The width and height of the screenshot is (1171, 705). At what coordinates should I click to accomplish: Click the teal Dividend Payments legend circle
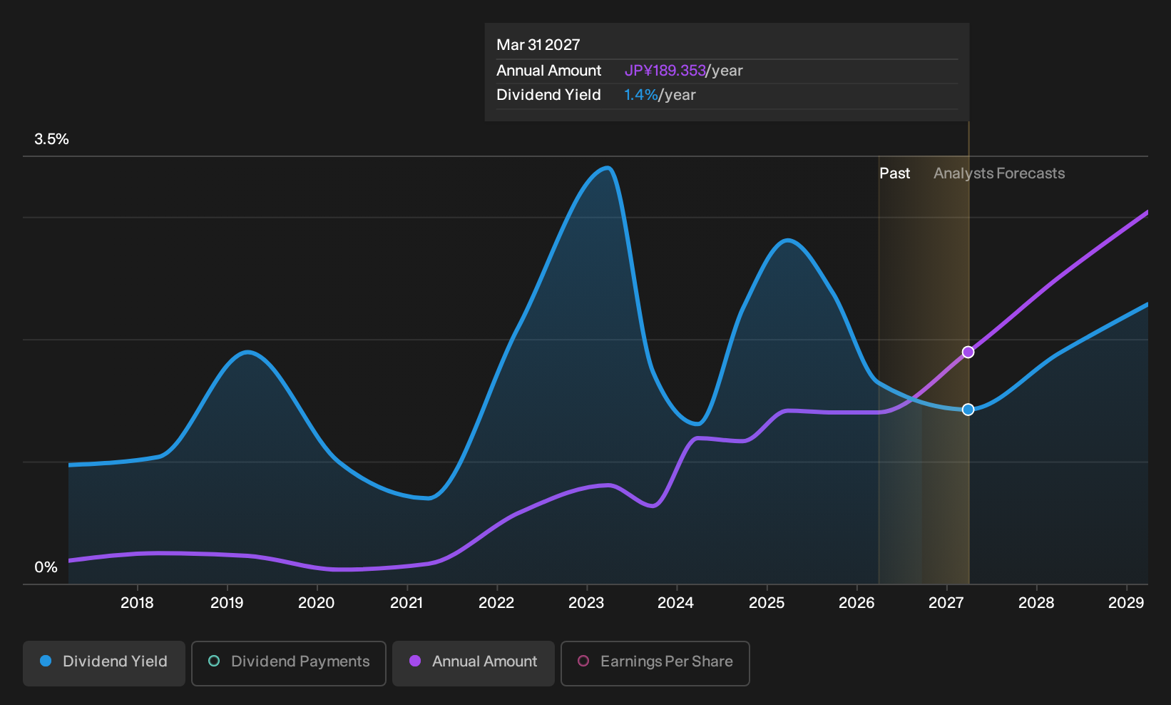coord(214,661)
